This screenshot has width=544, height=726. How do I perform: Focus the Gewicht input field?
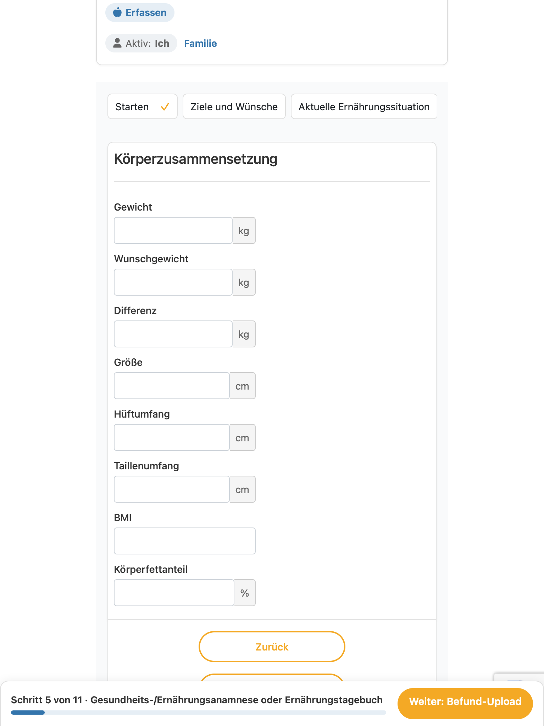pos(173,230)
